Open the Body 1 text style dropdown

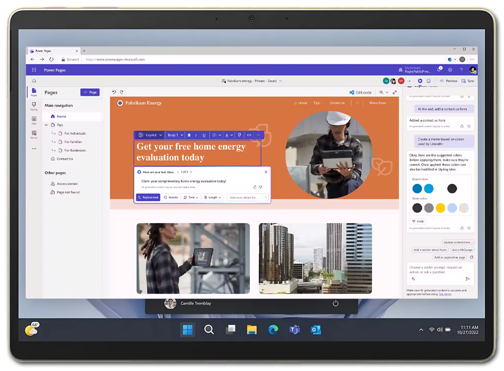[175, 135]
